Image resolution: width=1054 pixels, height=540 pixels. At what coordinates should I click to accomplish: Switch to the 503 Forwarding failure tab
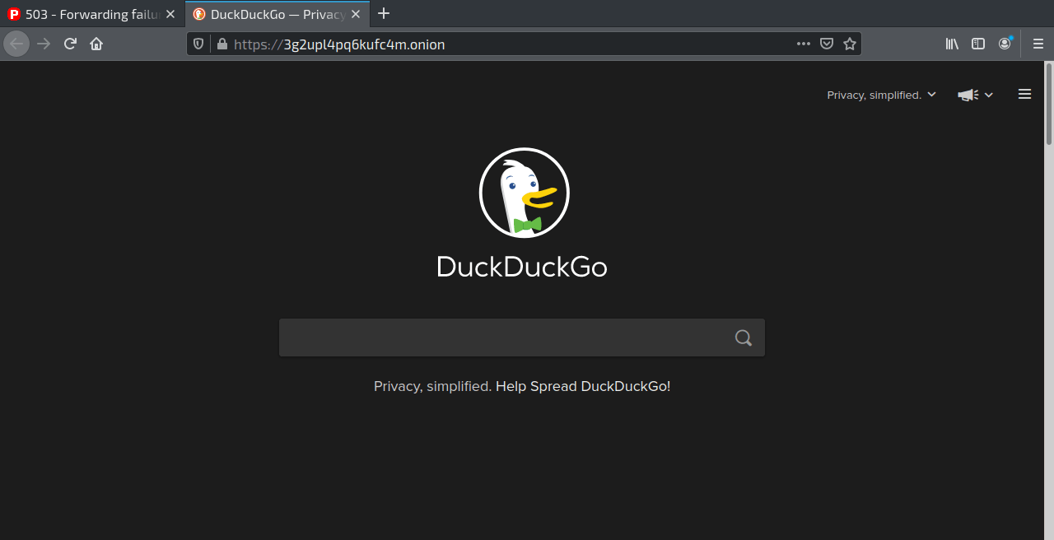[x=92, y=14]
